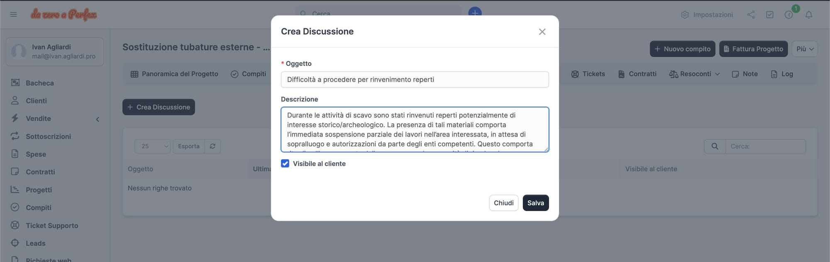Image resolution: width=830 pixels, height=262 pixels.
Task: Open the share icon in header
Action: click(751, 15)
